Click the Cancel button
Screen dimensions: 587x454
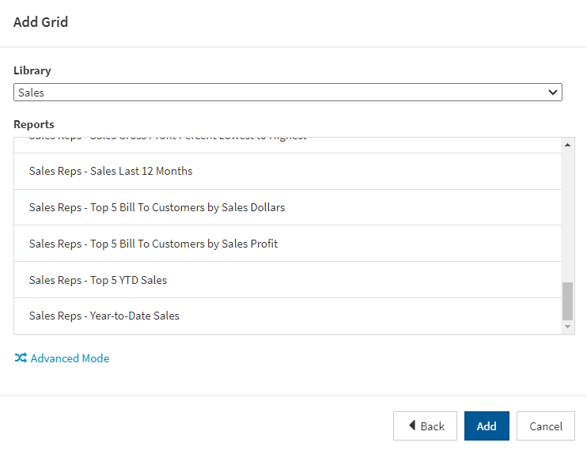545,426
